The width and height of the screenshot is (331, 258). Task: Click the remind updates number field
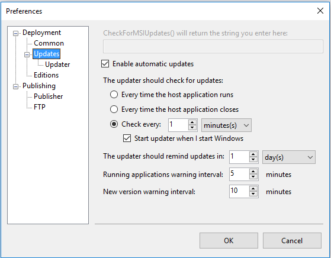coord(239,157)
